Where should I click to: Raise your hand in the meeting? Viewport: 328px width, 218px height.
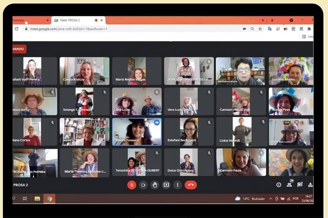click(155, 185)
